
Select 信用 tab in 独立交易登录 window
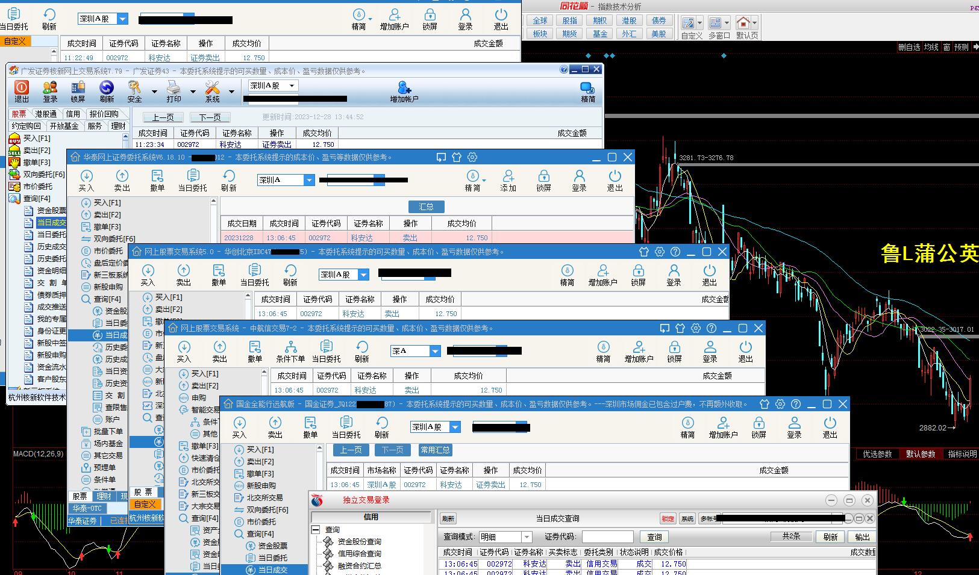[371, 517]
